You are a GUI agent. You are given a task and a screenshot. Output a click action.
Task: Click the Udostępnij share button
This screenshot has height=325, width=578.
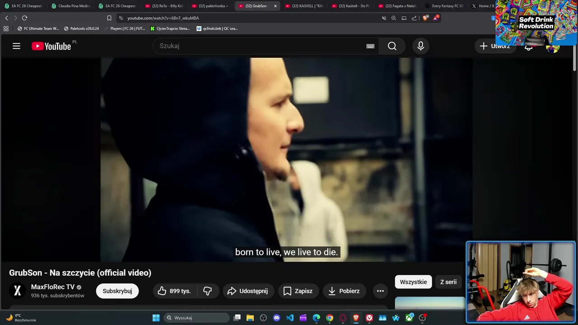[x=247, y=291]
